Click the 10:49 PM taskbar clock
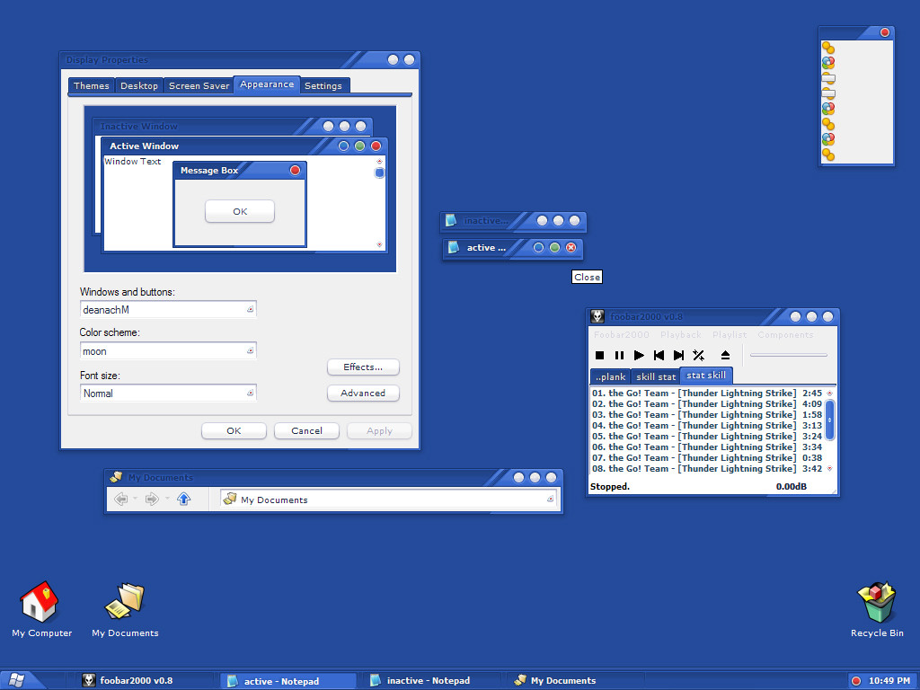The height and width of the screenshot is (690, 920). [889, 681]
